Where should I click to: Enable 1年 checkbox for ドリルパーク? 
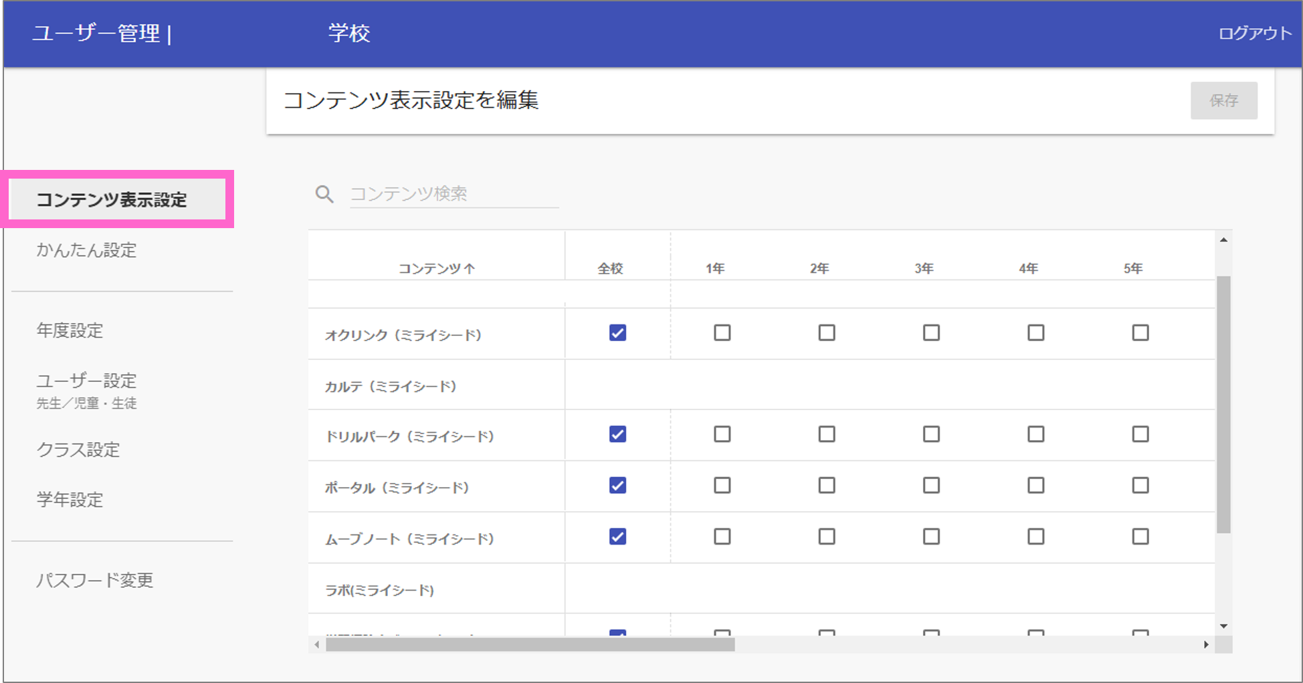pyautogui.click(x=722, y=434)
